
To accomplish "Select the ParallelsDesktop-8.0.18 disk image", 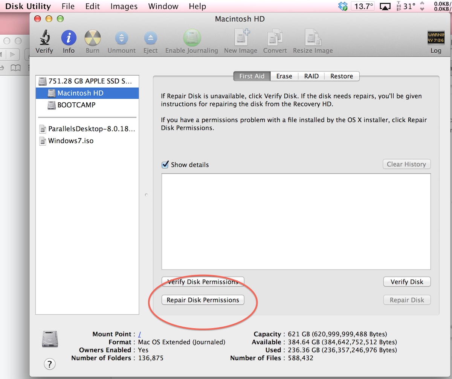I will (87, 129).
